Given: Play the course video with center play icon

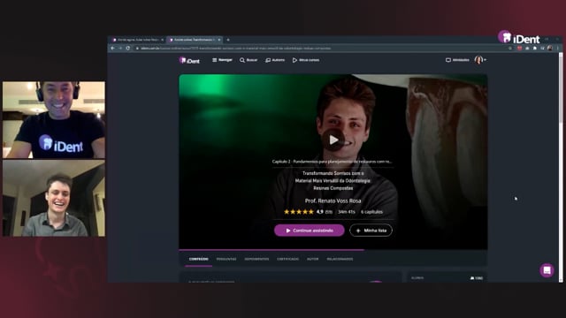Looking at the screenshot, I should click(x=333, y=140).
